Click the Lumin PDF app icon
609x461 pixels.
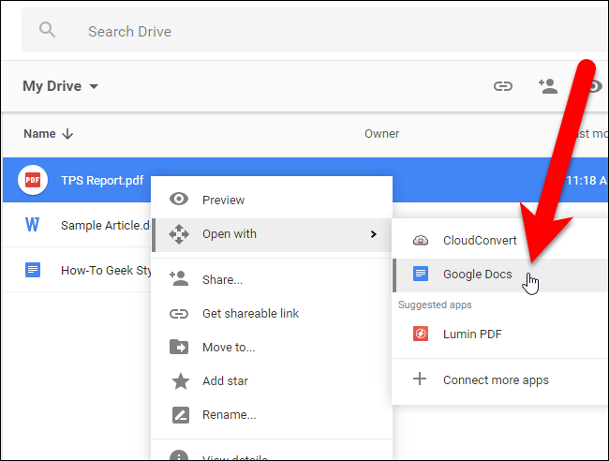[421, 334]
